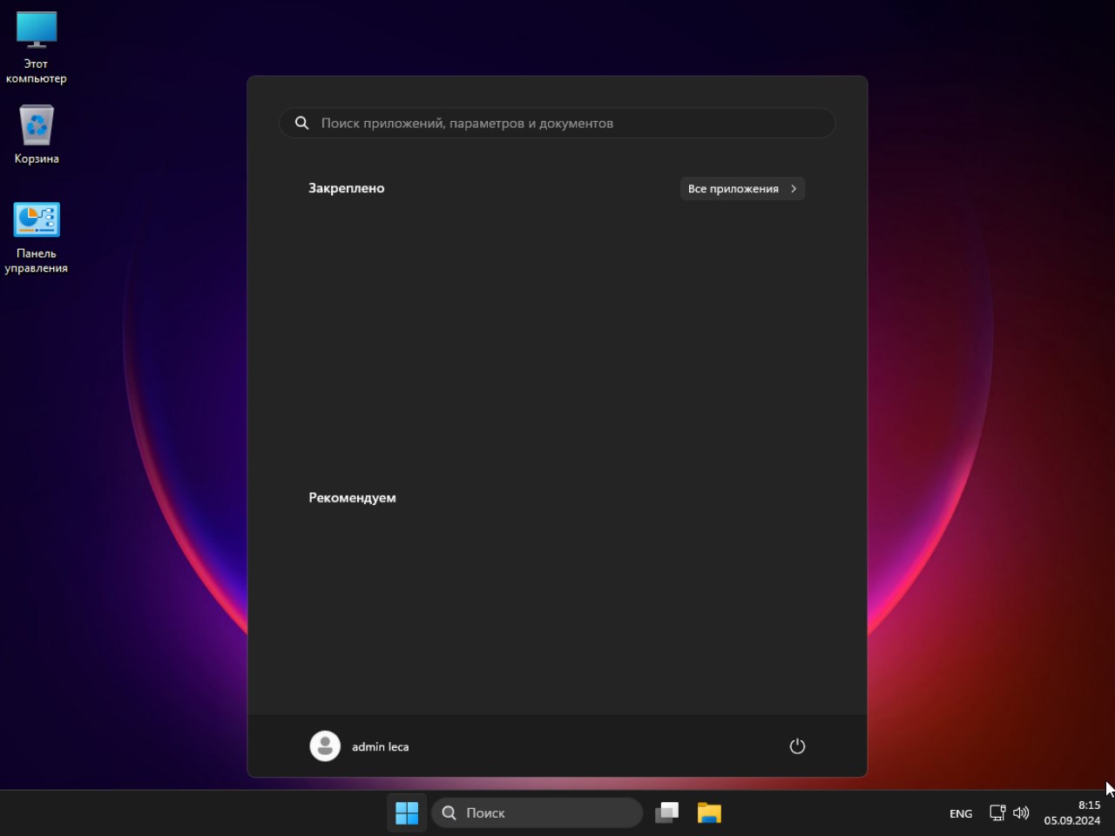Open the network status tray icon
1115x836 pixels.
tap(997, 812)
